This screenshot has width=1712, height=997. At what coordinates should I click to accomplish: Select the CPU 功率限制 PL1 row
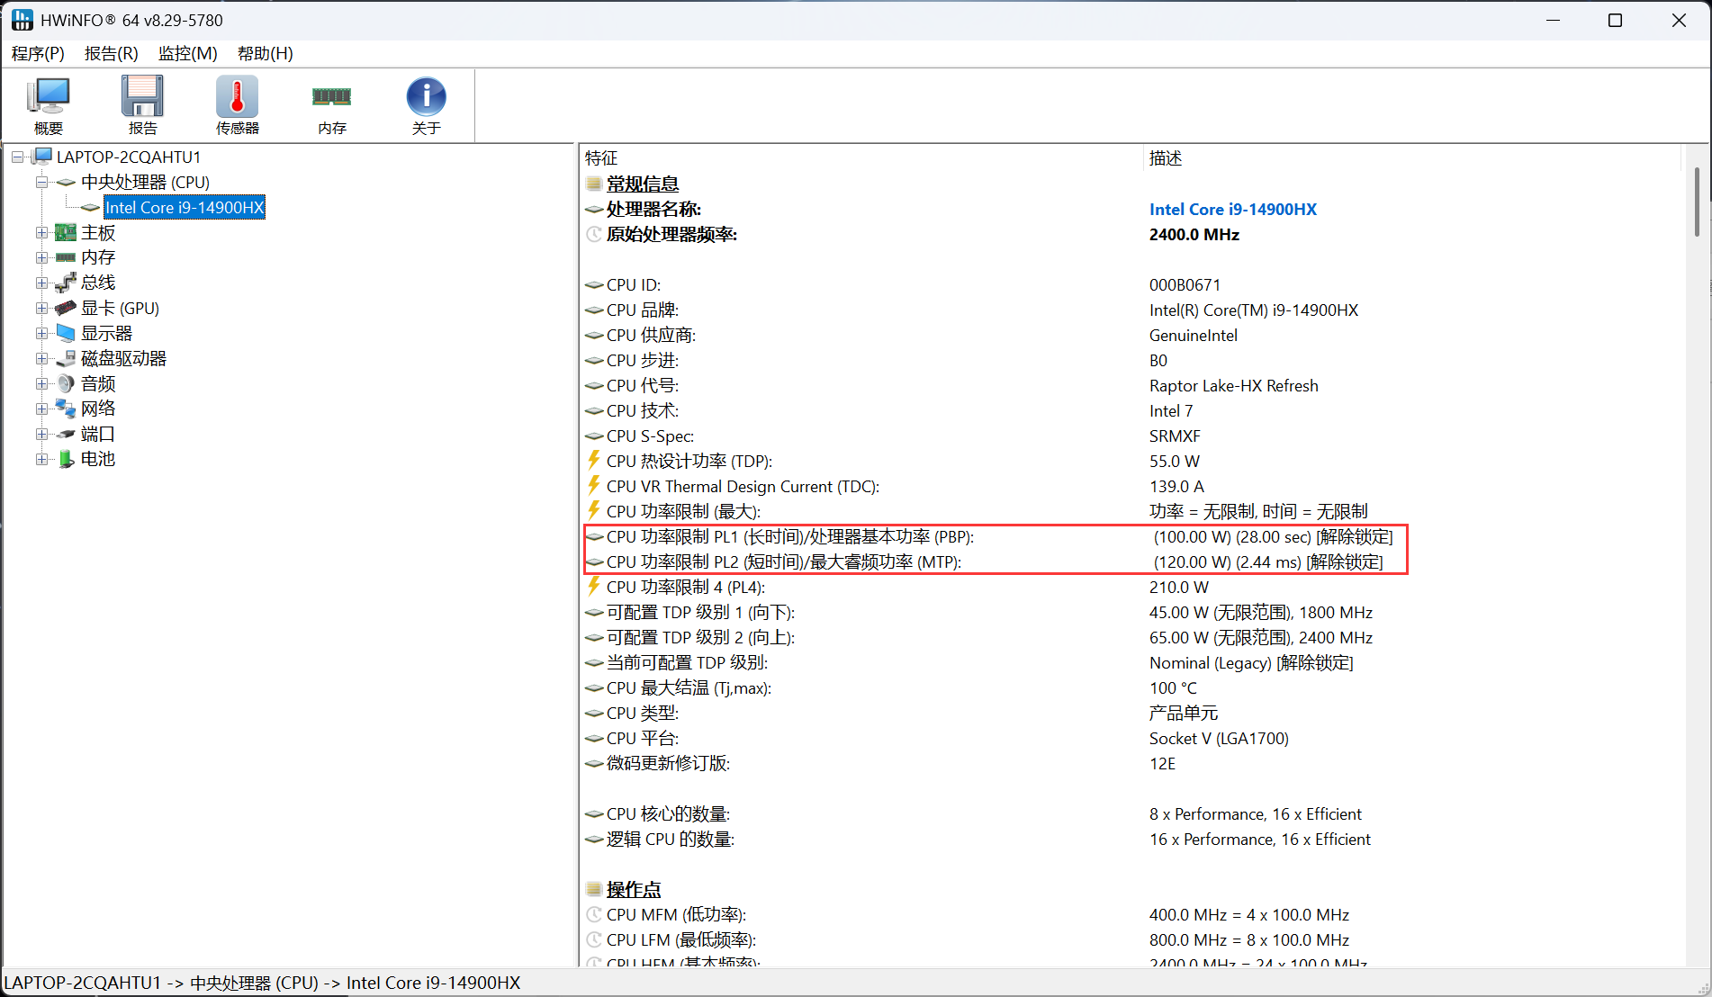(789, 537)
